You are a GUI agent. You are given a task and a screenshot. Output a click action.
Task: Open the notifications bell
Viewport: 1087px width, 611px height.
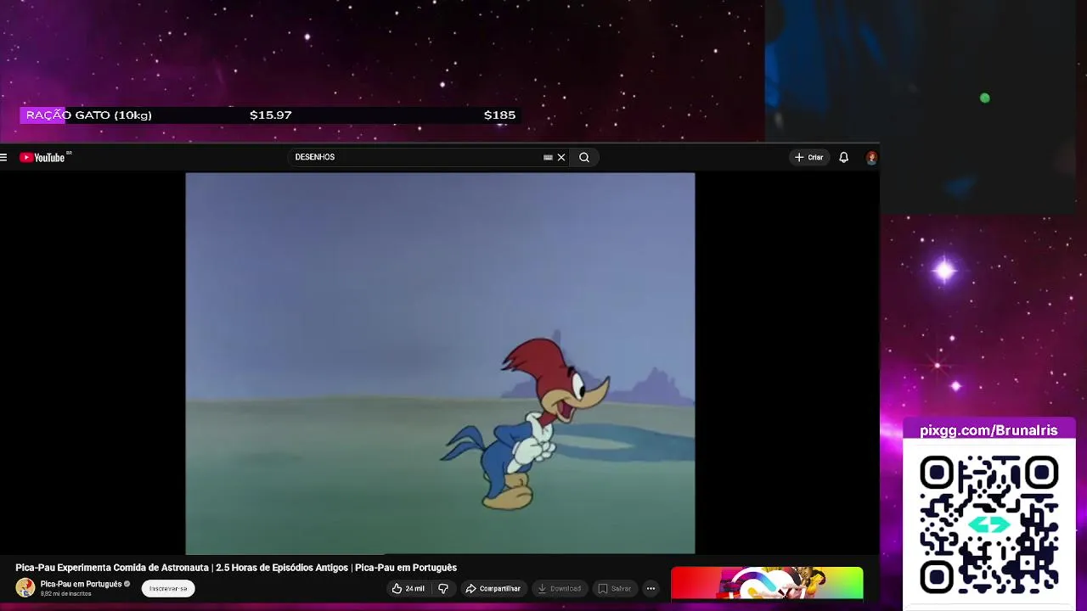pos(843,157)
